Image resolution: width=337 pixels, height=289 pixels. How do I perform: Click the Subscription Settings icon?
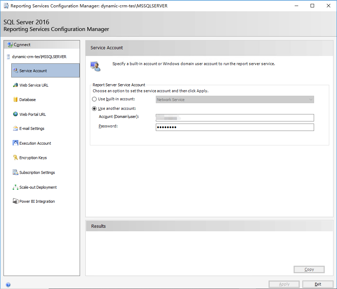pyautogui.click(x=16, y=172)
